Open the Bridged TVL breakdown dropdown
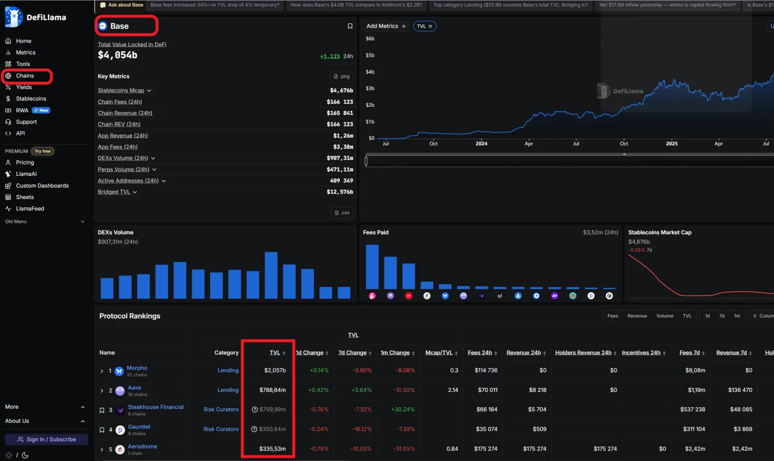Screen dimensions: 774x461 tap(134, 191)
